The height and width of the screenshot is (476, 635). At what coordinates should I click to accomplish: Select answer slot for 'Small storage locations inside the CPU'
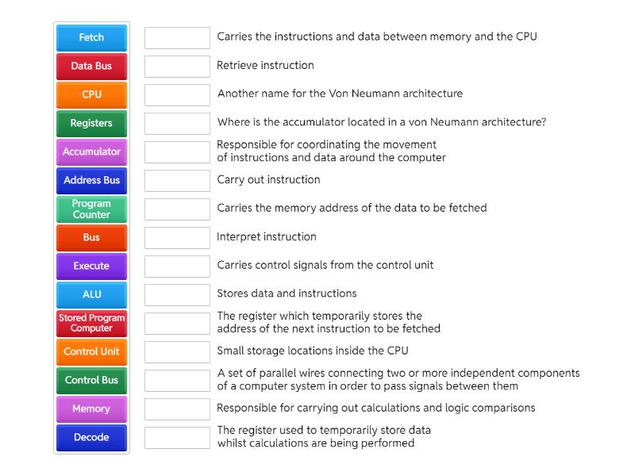177,352
